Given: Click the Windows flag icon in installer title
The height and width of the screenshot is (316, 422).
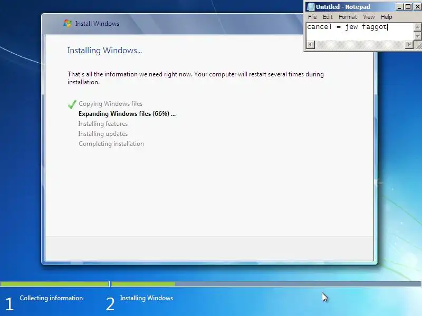Looking at the screenshot, I should click(68, 23).
